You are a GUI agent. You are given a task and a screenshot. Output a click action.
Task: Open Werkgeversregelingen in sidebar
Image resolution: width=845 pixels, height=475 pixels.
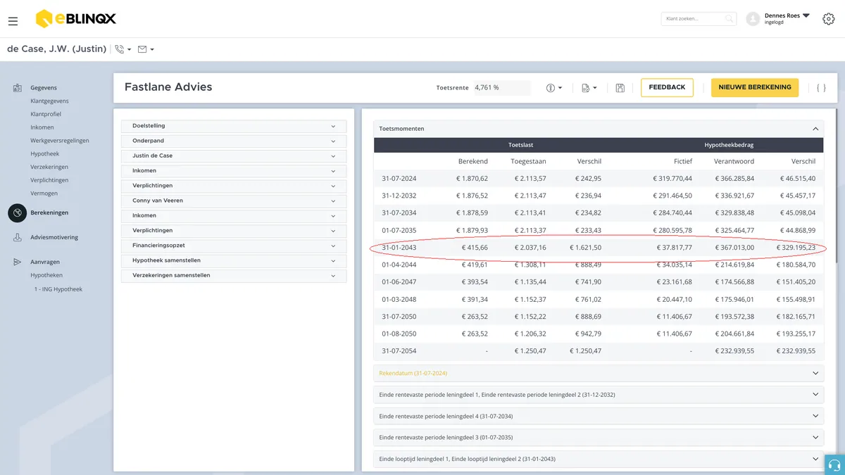[60, 141]
